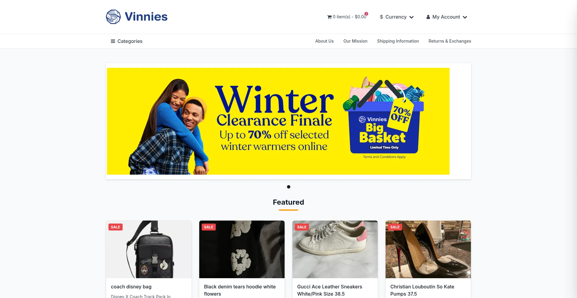577x298 pixels.
Task: Select the carousel pagination dot
Action: point(288,187)
